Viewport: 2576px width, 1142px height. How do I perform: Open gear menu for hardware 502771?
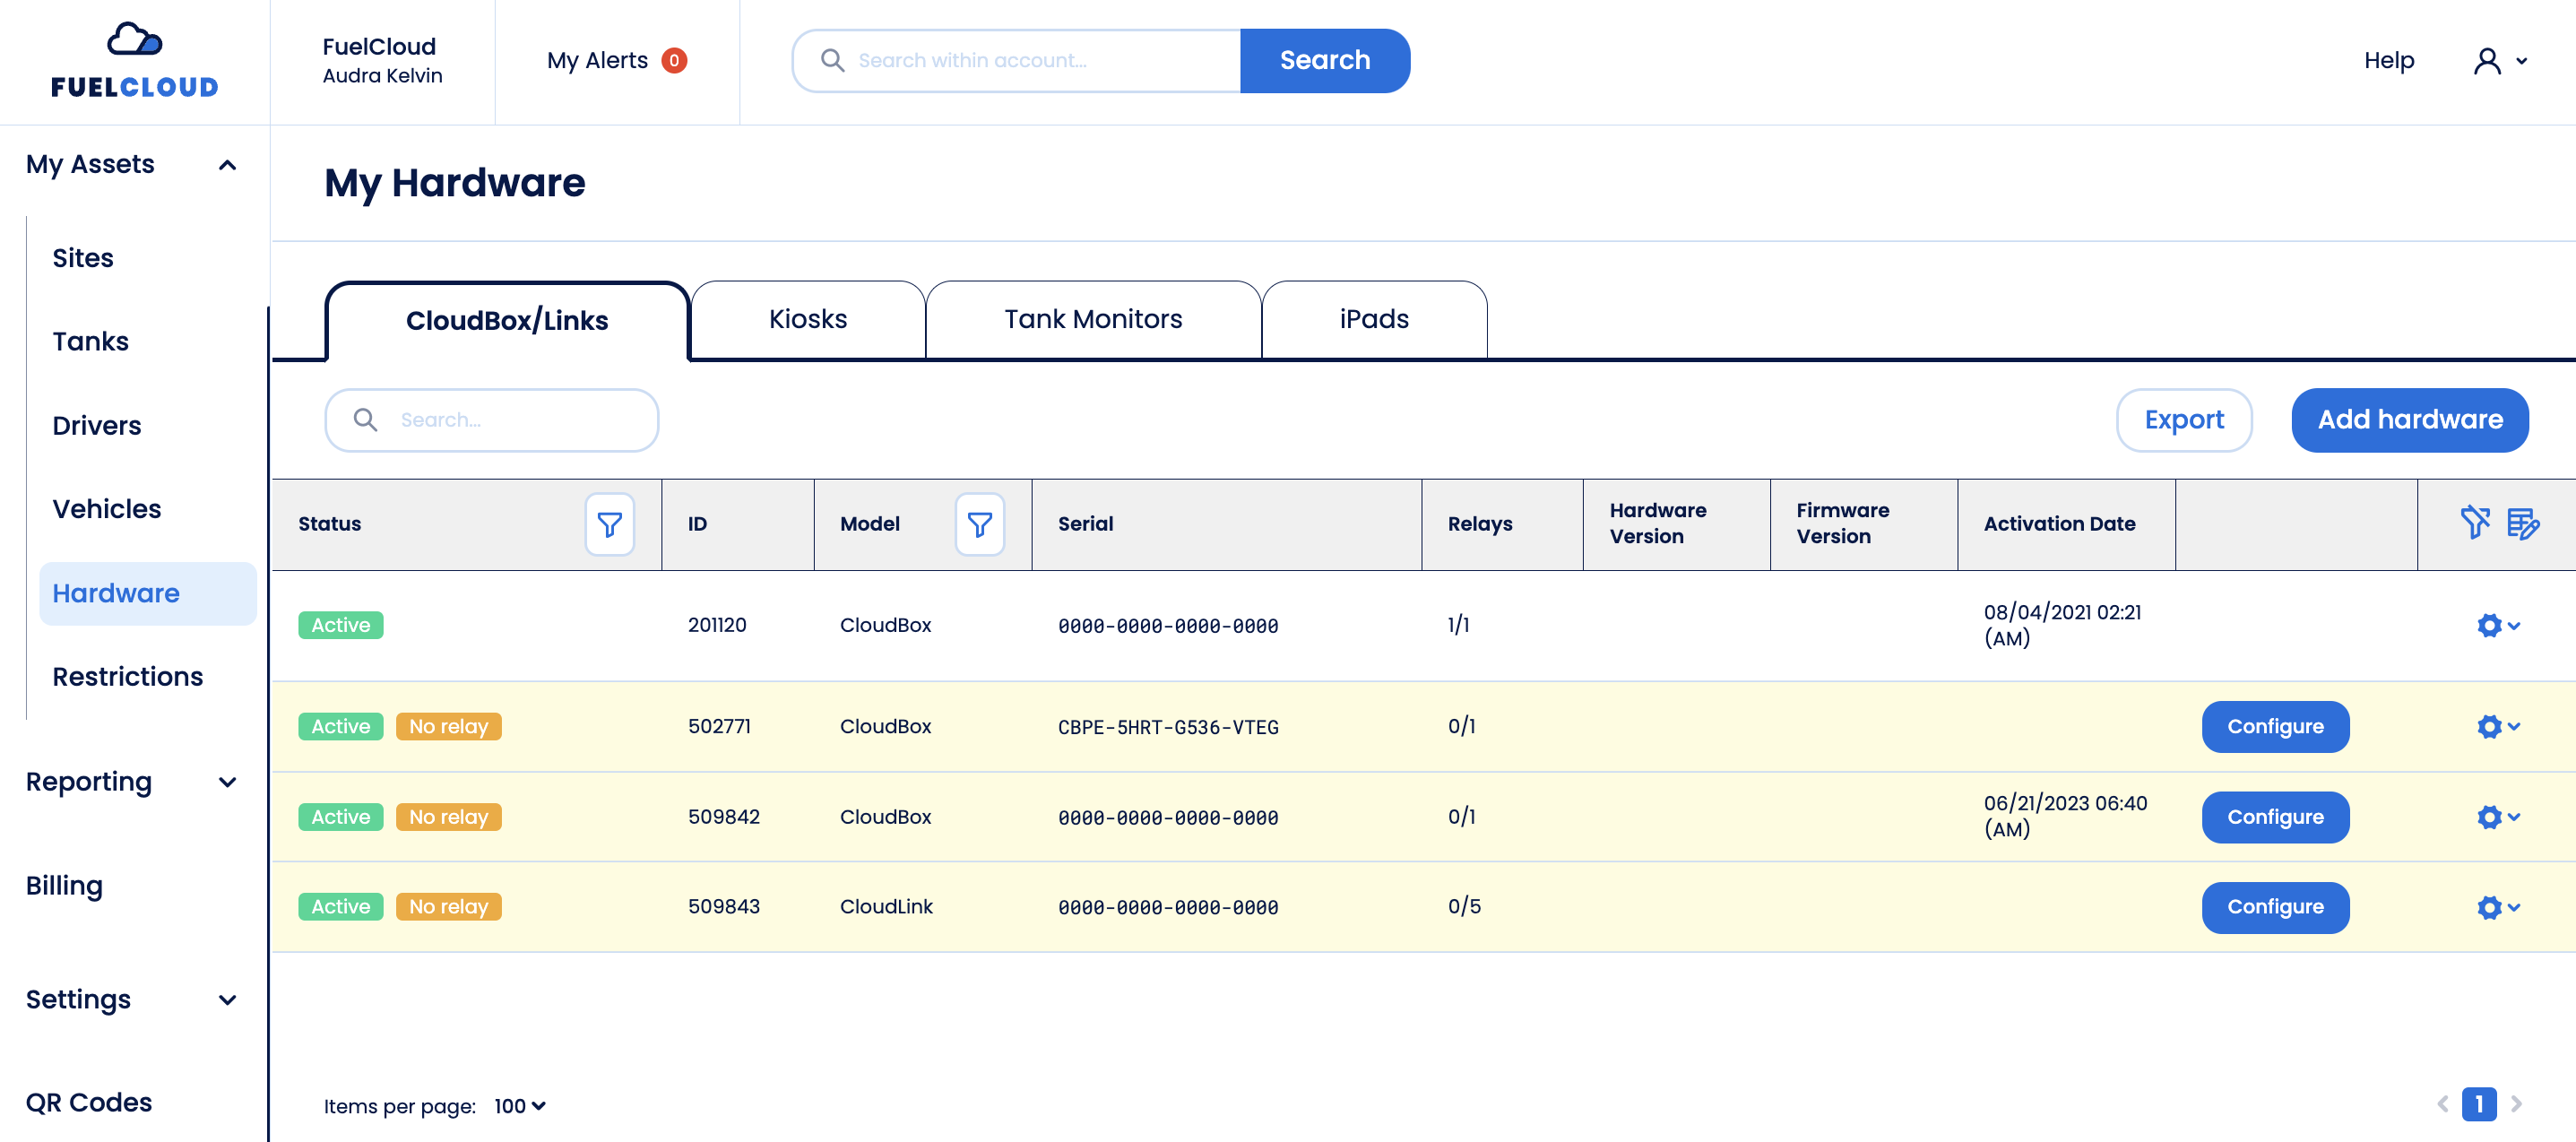2498,727
